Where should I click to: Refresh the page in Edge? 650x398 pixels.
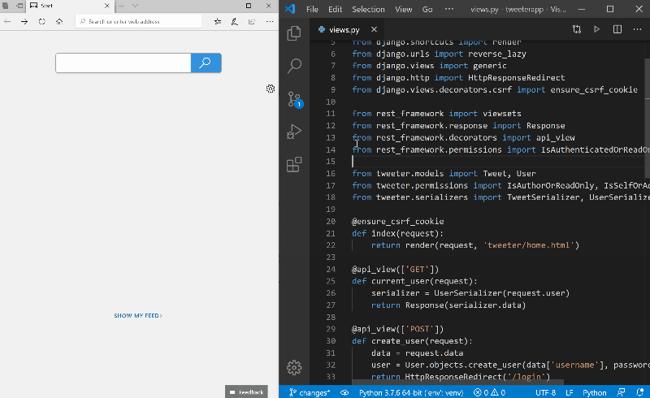[42, 22]
